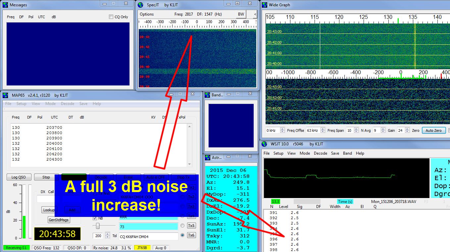
Task: Open the Setup menu in MAP65
Action: pyautogui.click(x=21, y=104)
